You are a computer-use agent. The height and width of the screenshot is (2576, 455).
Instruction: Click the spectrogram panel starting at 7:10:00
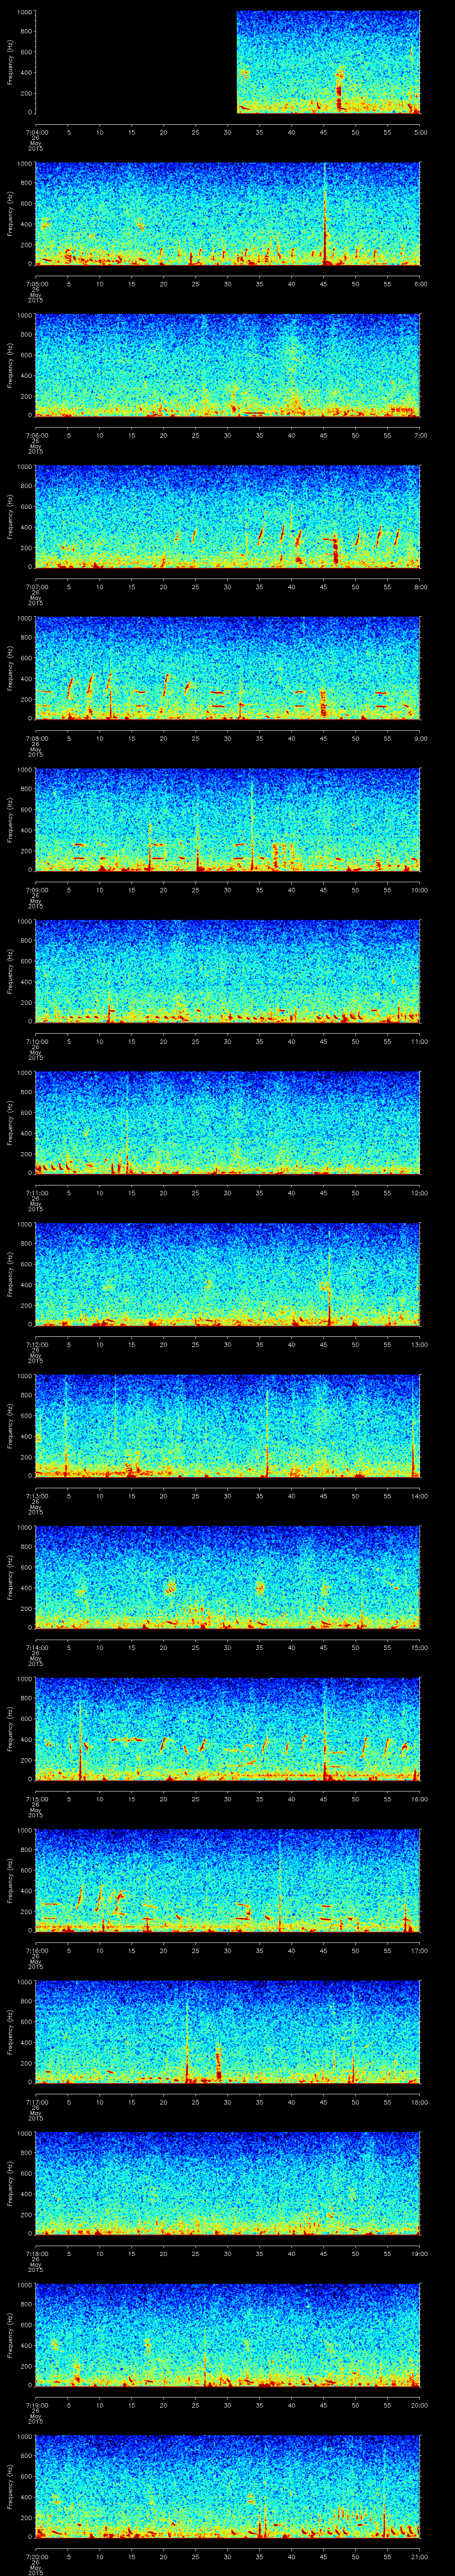(228, 971)
